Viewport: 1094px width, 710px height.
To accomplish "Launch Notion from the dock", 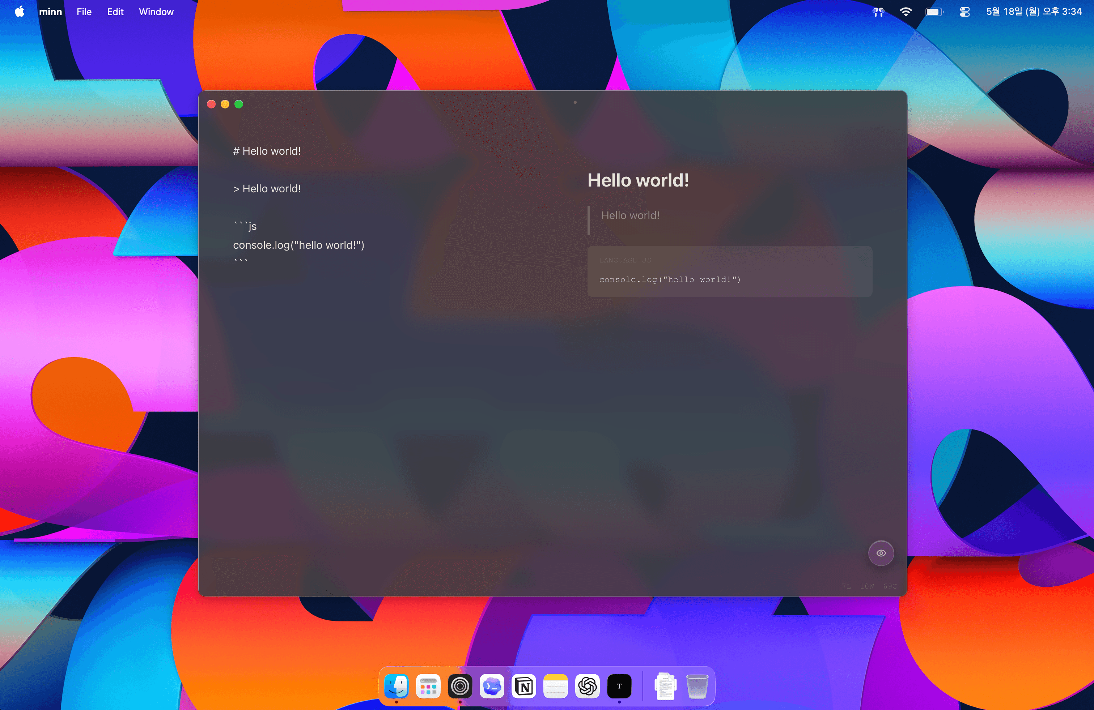I will (523, 686).
